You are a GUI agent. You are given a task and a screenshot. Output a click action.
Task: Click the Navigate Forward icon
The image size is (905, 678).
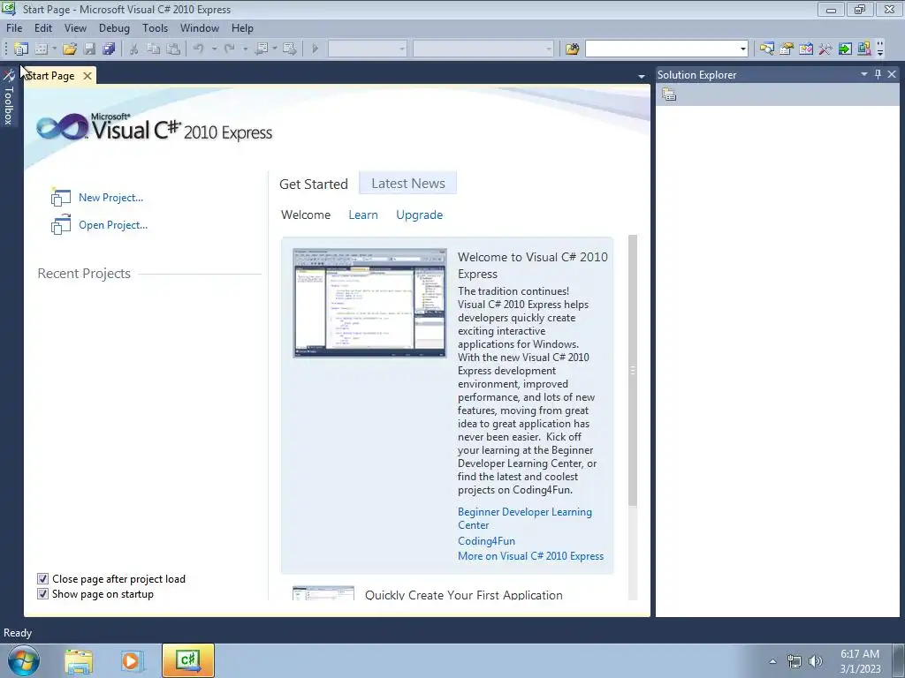pyautogui.click(x=290, y=49)
